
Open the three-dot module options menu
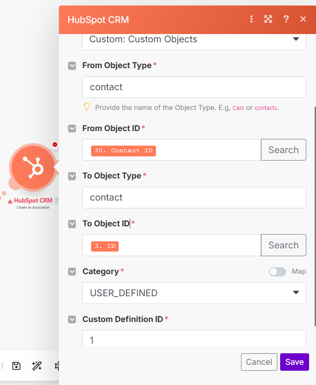252,19
